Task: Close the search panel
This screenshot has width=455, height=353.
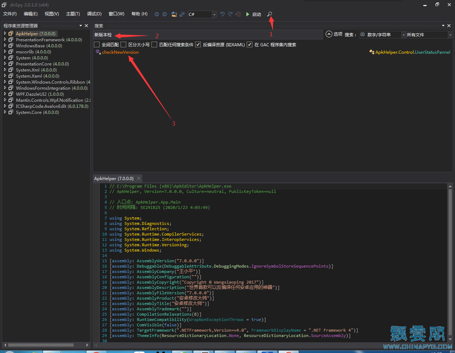Action: coord(449,26)
